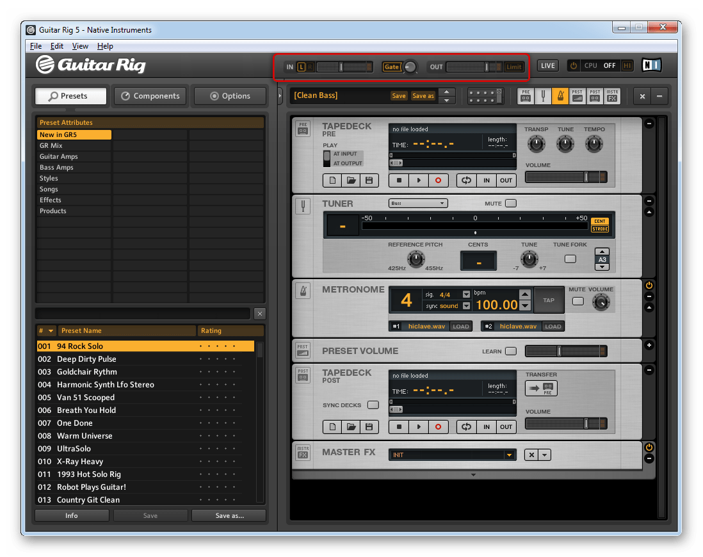Toggle CPU power button
Image resolution: width=703 pixels, height=557 pixels.
574,65
